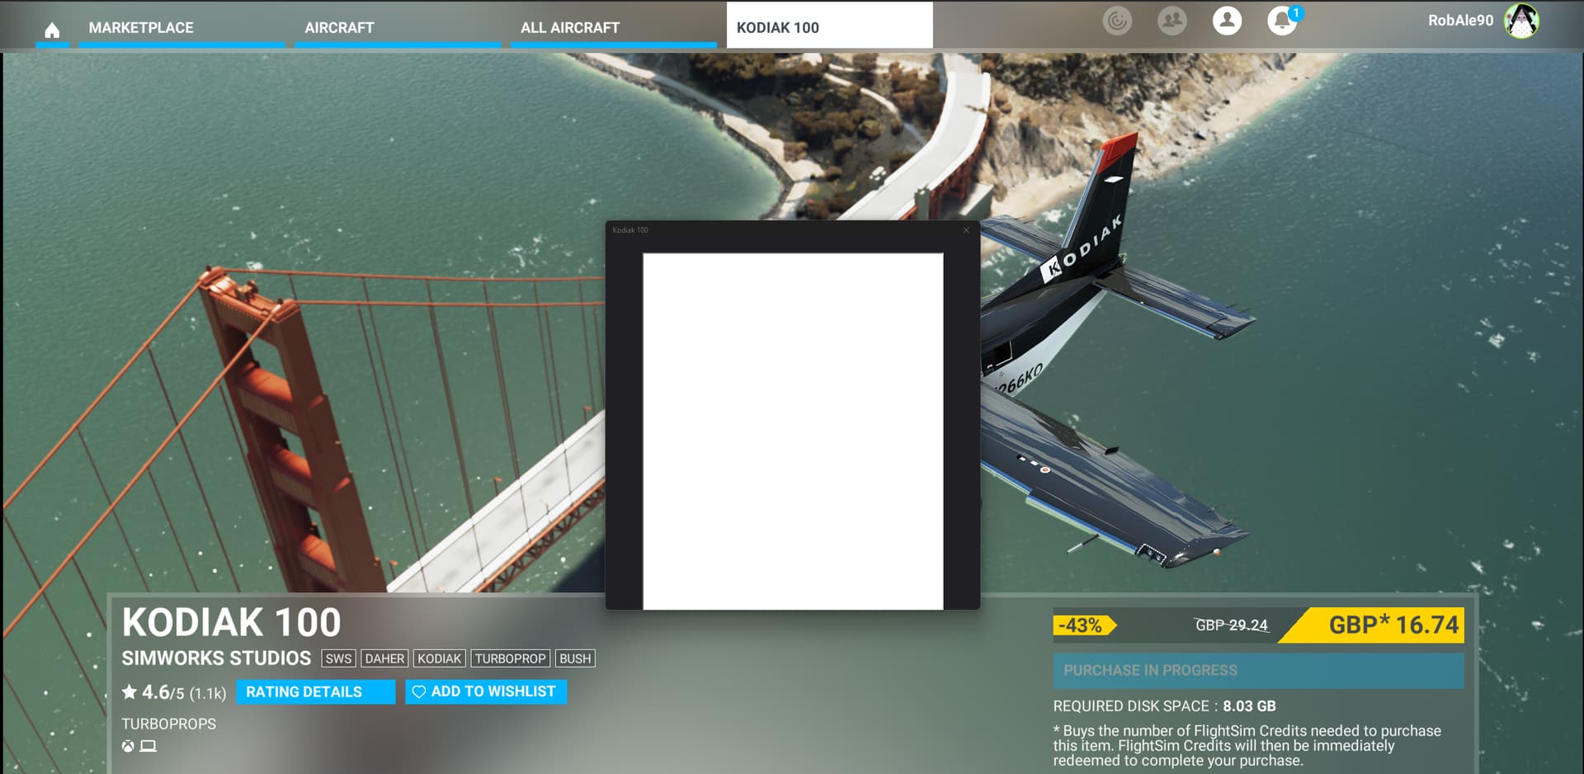Click the 4.6/5 rating value
This screenshot has height=774, width=1584.
[163, 692]
